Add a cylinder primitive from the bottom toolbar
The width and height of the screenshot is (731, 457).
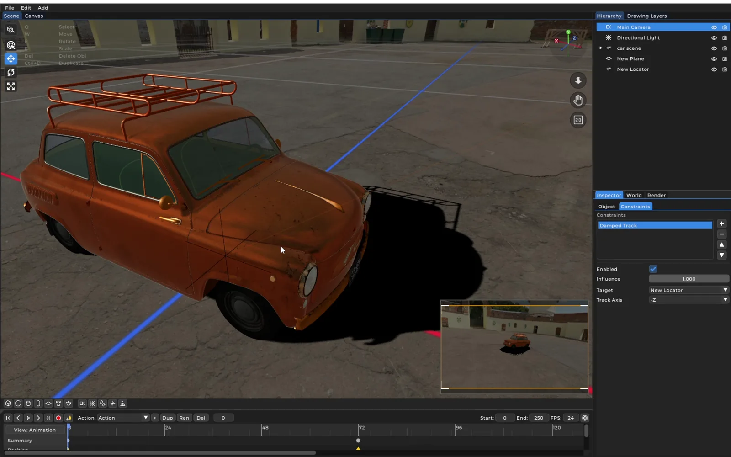pos(28,404)
